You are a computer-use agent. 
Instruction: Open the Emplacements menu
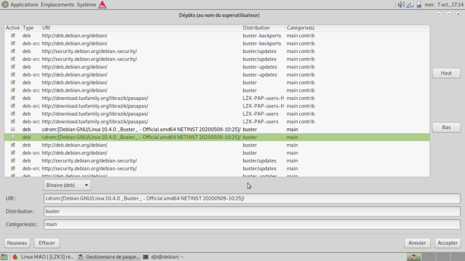[57, 5]
